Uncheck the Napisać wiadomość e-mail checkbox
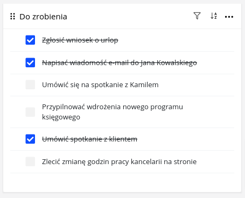The width and height of the screenshot is (245, 198). coord(30,62)
